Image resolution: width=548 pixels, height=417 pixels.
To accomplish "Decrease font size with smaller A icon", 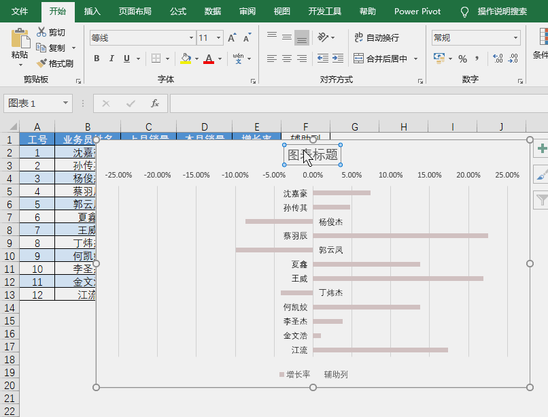I will pyautogui.click(x=247, y=37).
